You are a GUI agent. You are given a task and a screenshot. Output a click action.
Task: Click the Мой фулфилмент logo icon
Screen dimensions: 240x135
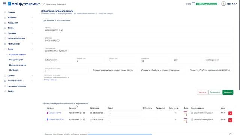(x=9, y=4)
